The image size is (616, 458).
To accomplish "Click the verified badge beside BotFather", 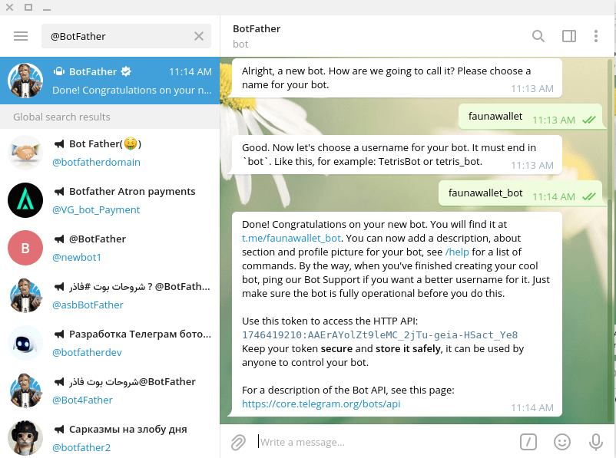I will [126, 71].
